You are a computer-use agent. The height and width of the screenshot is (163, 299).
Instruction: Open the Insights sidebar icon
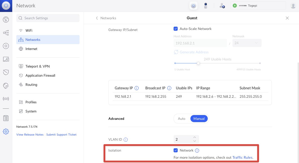(6, 85)
